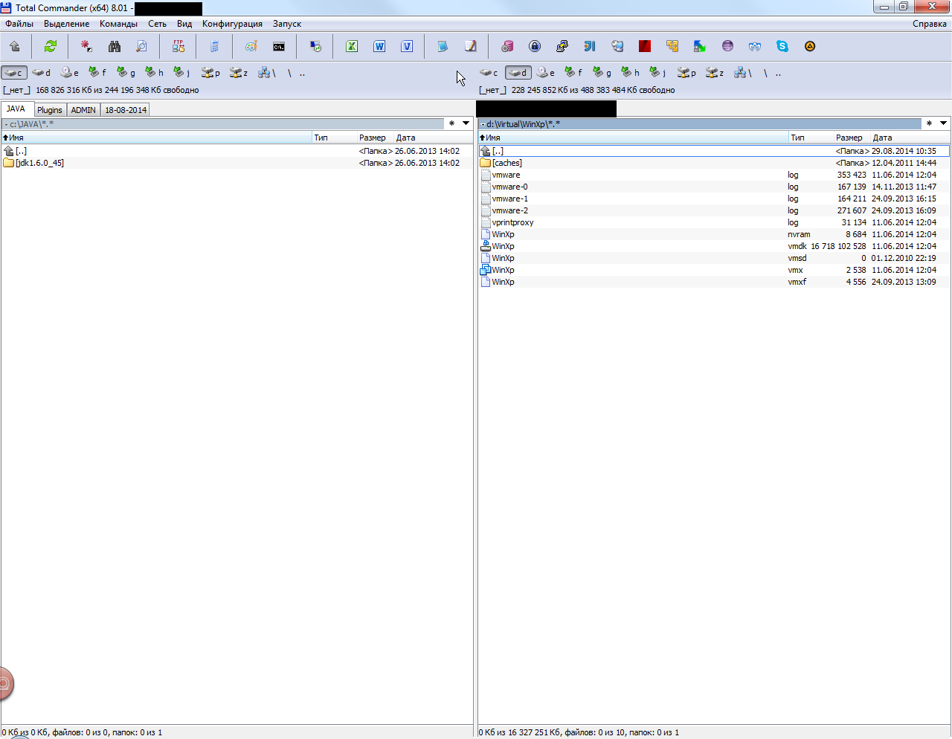Click the red asterisk select-files icon
The image size is (952, 739).
(x=86, y=46)
